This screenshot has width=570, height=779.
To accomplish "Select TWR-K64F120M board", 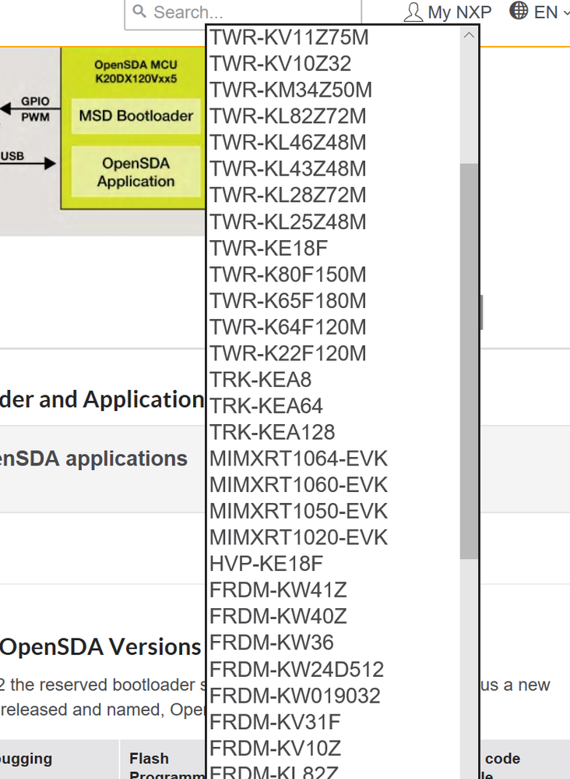I will click(287, 328).
